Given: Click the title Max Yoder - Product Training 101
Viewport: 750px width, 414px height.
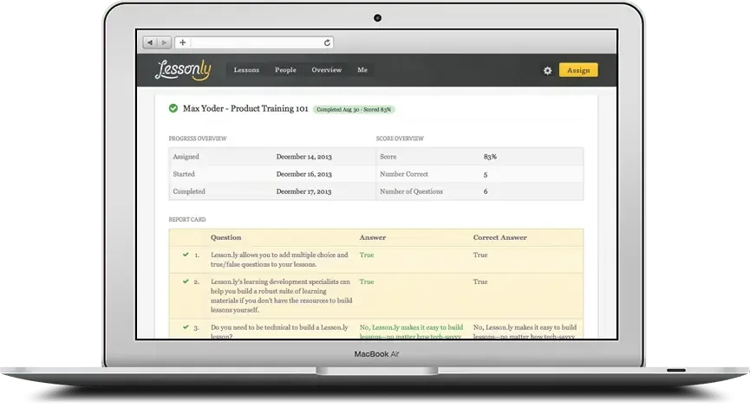Looking at the screenshot, I should tap(245, 108).
